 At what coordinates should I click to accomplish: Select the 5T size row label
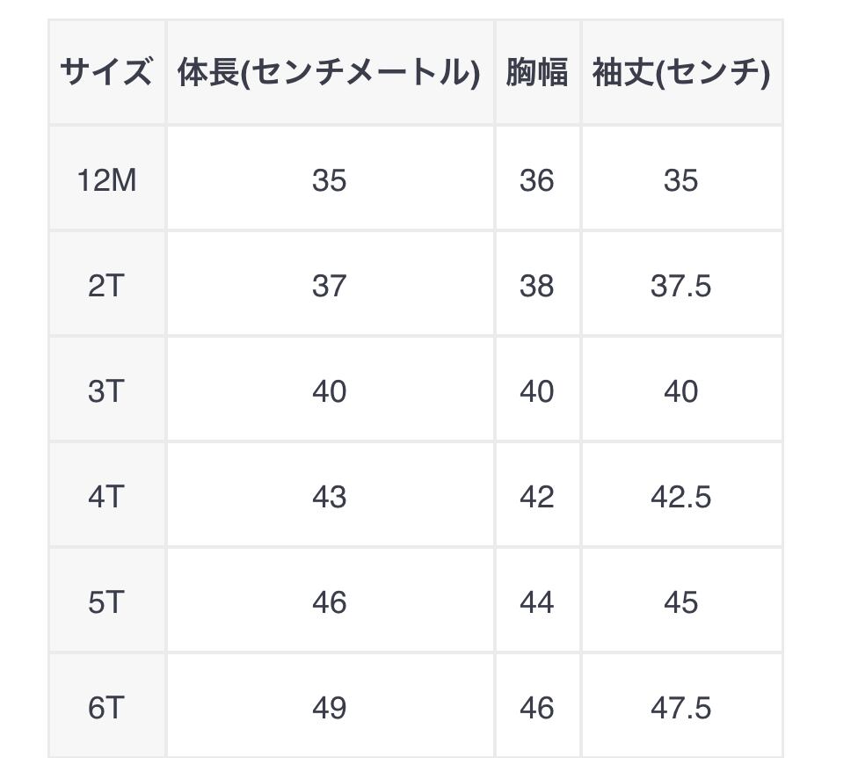tap(106, 602)
